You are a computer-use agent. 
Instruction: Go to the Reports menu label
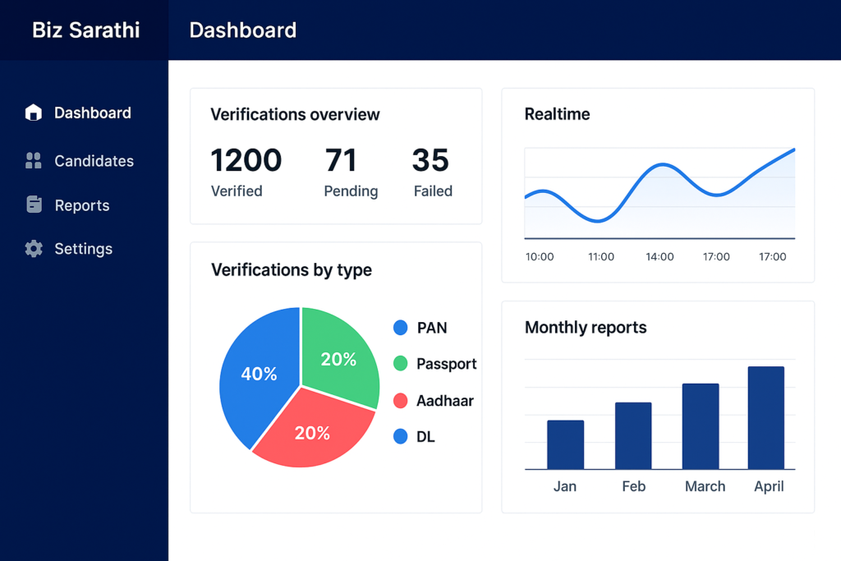coord(82,205)
